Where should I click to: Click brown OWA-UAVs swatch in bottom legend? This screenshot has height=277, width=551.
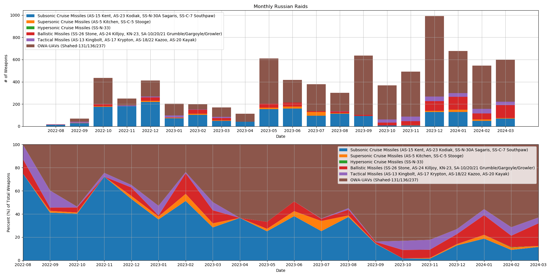click(344, 180)
